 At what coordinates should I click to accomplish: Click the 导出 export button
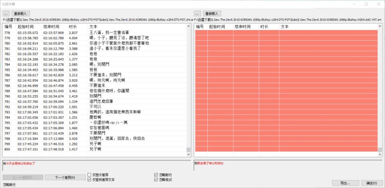coord(345,183)
